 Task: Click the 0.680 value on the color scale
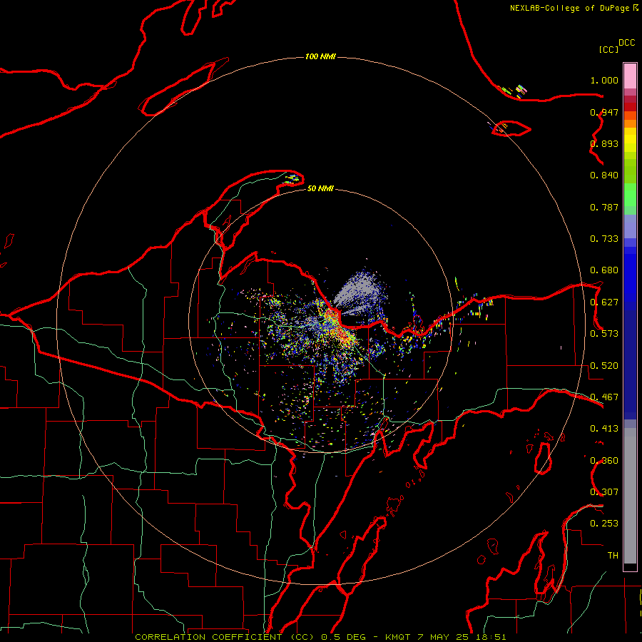coord(604,270)
